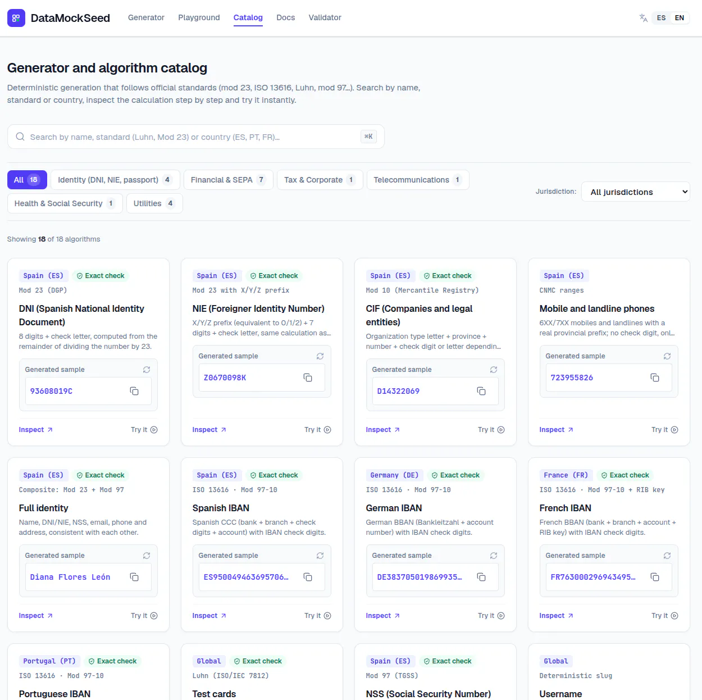Inspect the NIE algorithm

tap(209, 430)
